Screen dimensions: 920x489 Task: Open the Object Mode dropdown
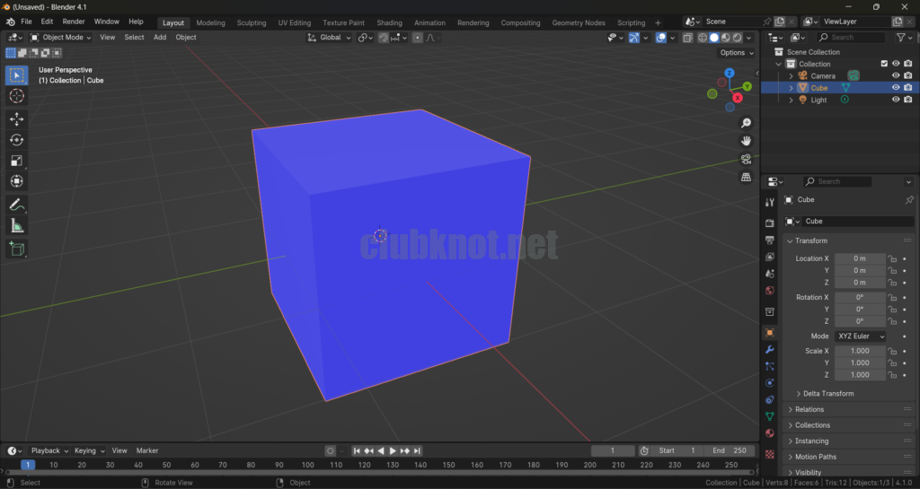click(61, 38)
